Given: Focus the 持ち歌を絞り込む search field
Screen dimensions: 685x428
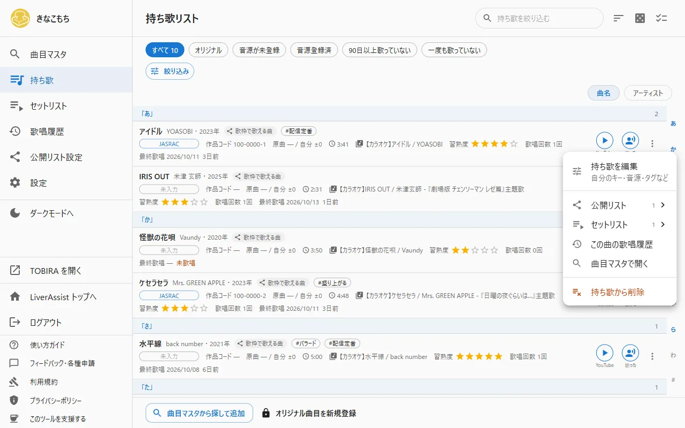Looking at the screenshot, I should [x=539, y=18].
